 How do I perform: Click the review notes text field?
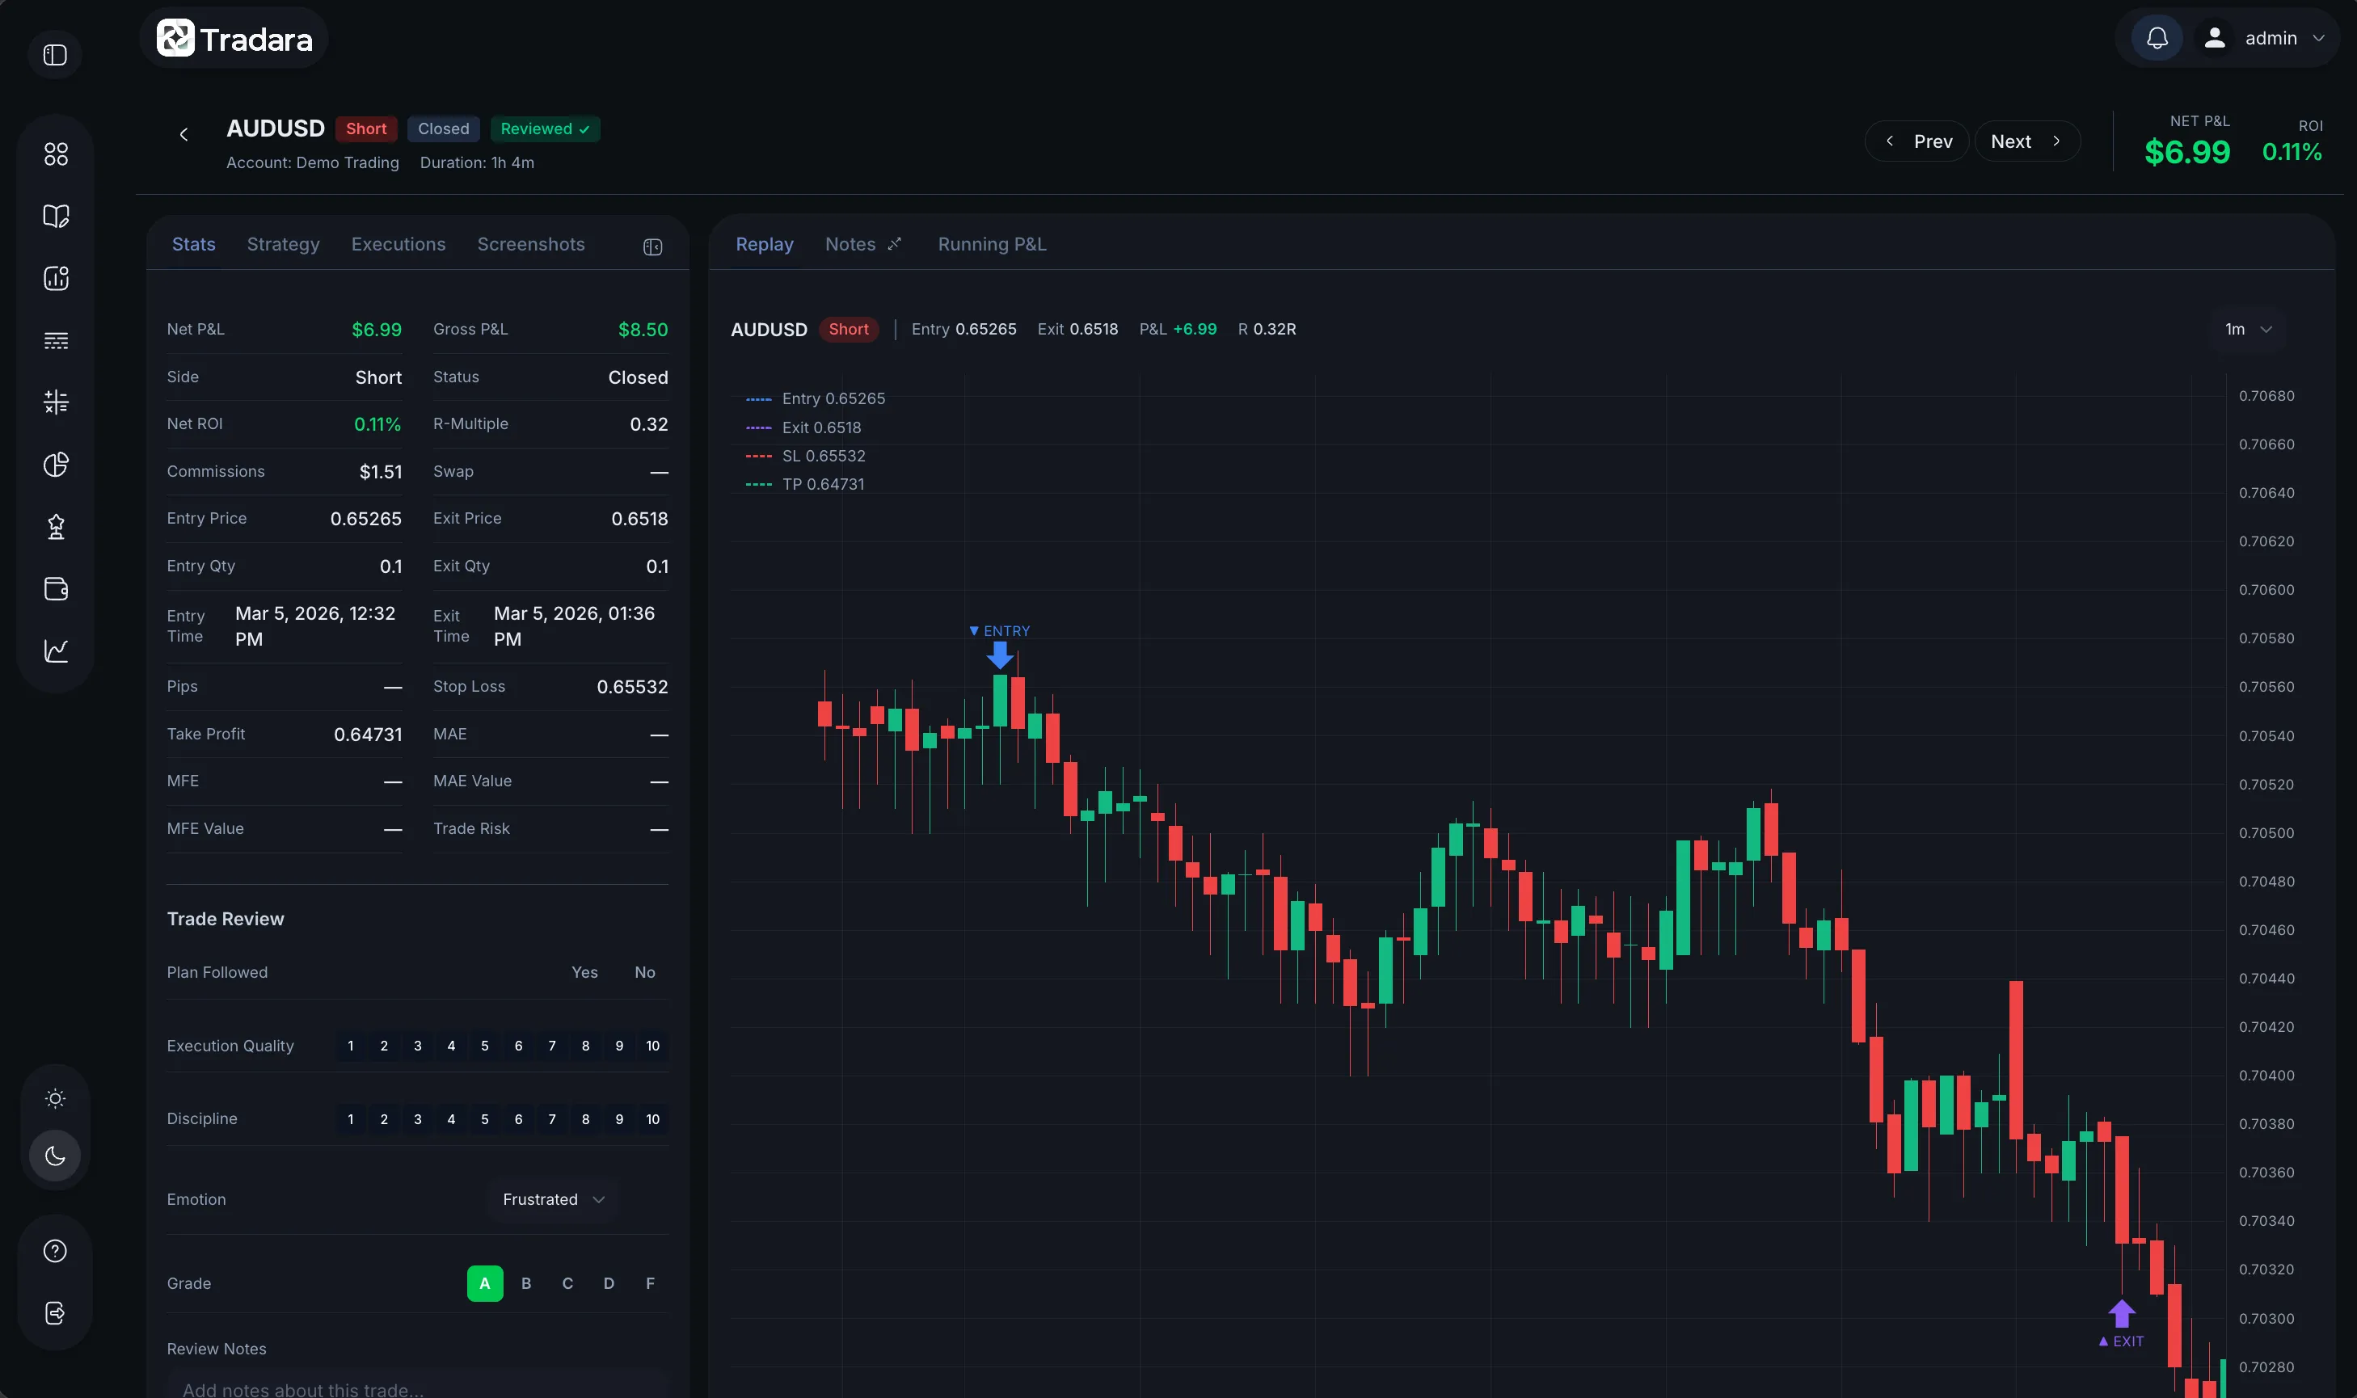(416, 1388)
